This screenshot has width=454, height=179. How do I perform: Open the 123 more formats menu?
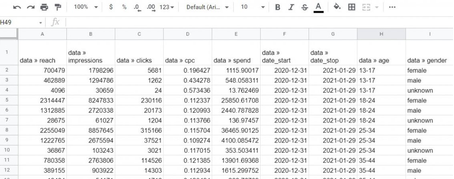point(167,7)
